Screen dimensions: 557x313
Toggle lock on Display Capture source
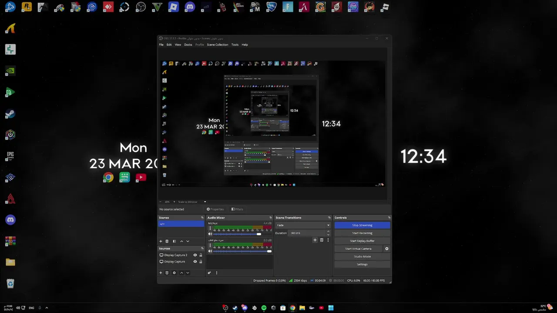[x=201, y=262]
